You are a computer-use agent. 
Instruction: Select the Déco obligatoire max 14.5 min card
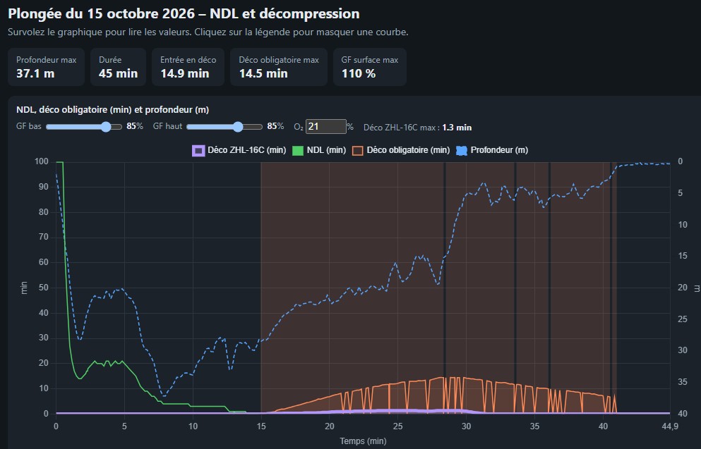click(x=279, y=67)
